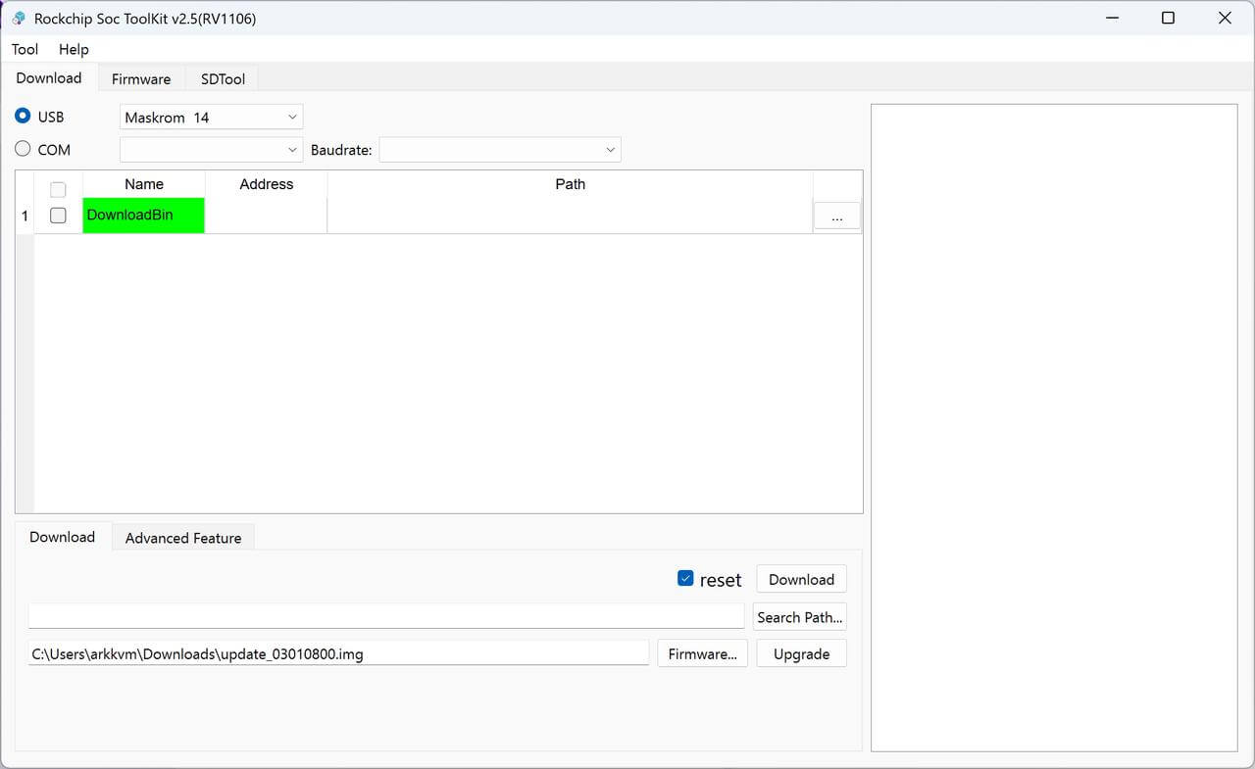Toggle the select-all checkbox in table header
Viewport: 1255px width, 769px height.
pos(58,190)
